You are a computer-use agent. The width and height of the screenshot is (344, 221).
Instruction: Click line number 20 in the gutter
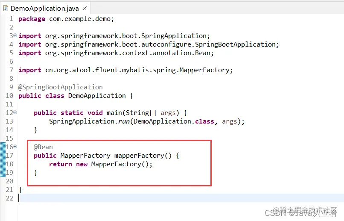pyautogui.click(x=9, y=181)
